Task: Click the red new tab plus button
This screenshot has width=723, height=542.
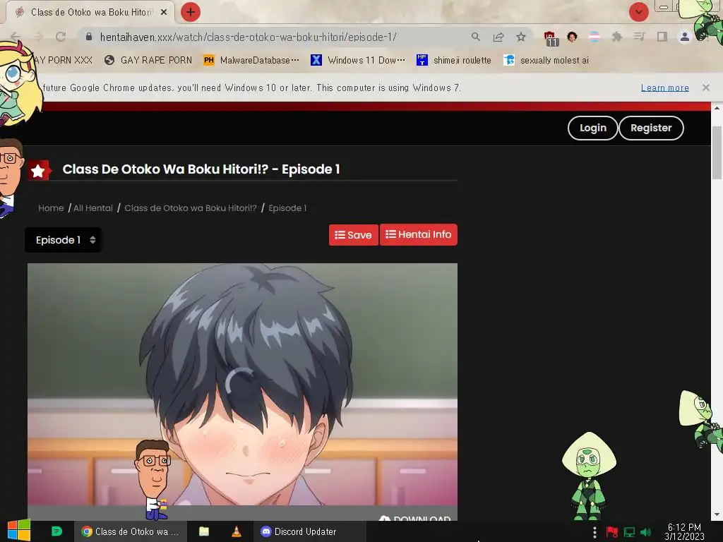Action: 191,12
